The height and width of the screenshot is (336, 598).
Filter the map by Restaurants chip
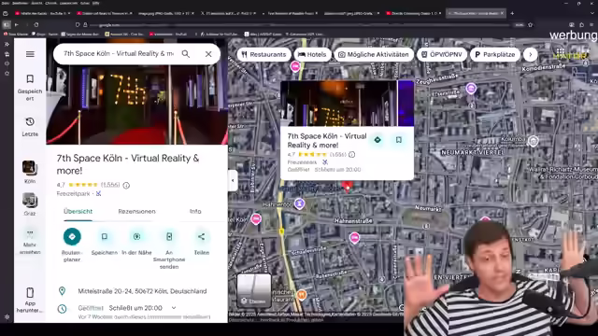[263, 54]
